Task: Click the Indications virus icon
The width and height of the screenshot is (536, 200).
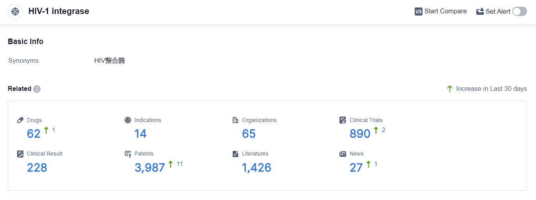Action: pos(128,120)
